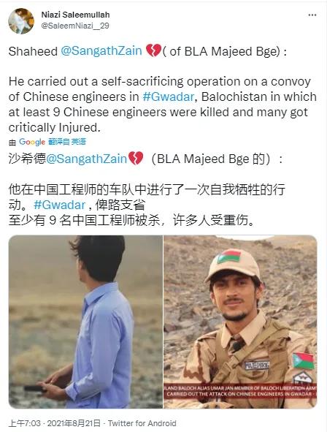Open the three-dot more options menu
The height and width of the screenshot is (432, 327).
click(312, 15)
